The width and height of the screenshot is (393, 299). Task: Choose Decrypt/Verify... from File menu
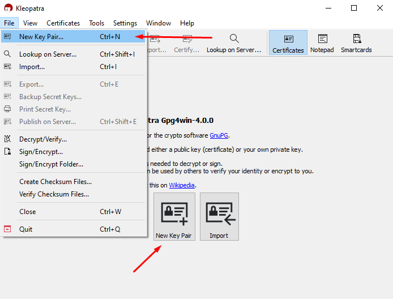click(x=73, y=139)
